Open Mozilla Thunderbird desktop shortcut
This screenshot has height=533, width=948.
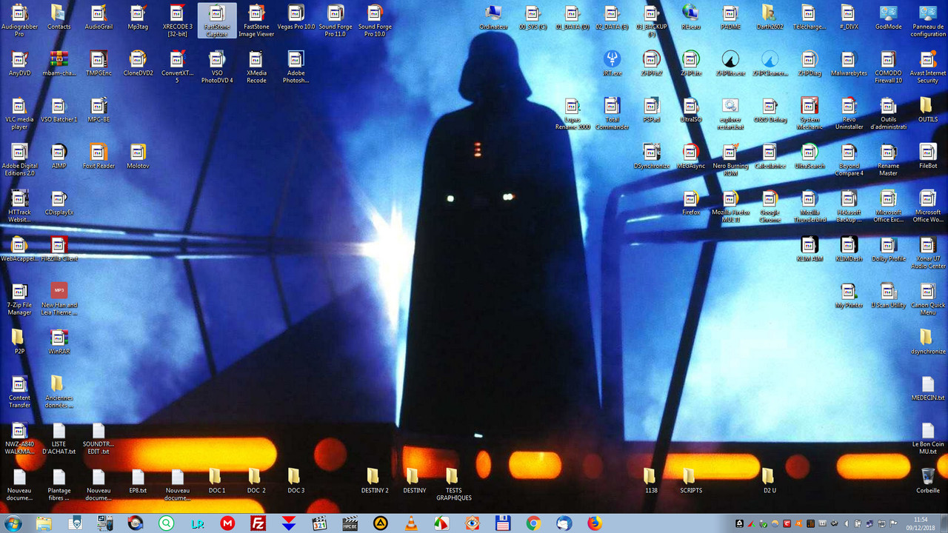click(x=809, y=206)
